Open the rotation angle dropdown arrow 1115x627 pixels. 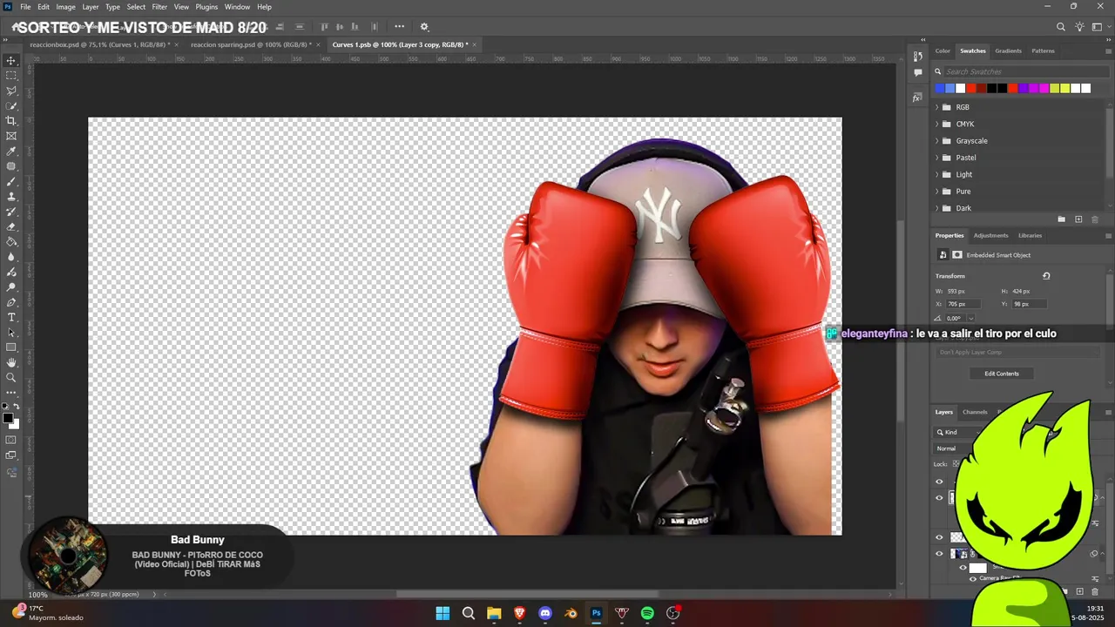971,318
